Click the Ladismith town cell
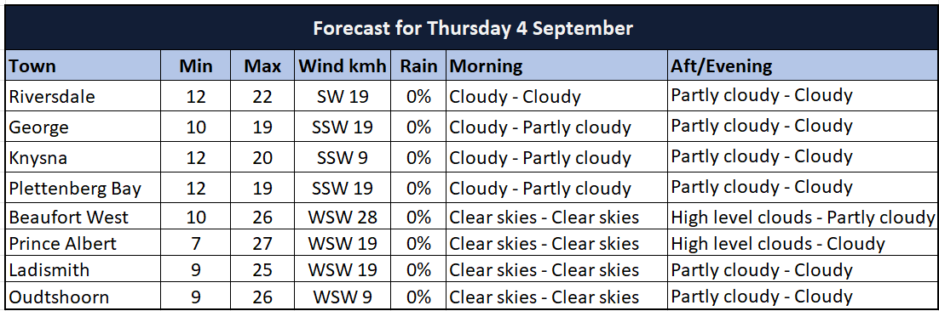 (83, 270)
